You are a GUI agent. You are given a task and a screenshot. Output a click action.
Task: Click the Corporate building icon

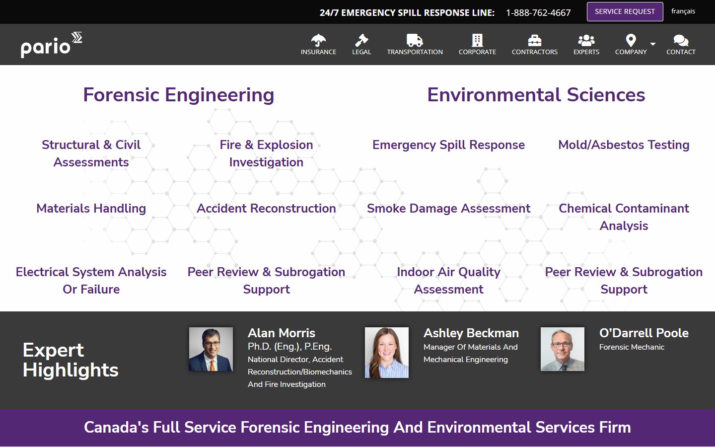tap(477, 40)
